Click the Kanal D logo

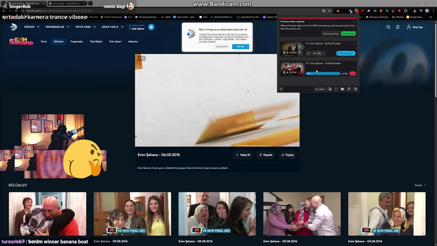click(14, 27)
